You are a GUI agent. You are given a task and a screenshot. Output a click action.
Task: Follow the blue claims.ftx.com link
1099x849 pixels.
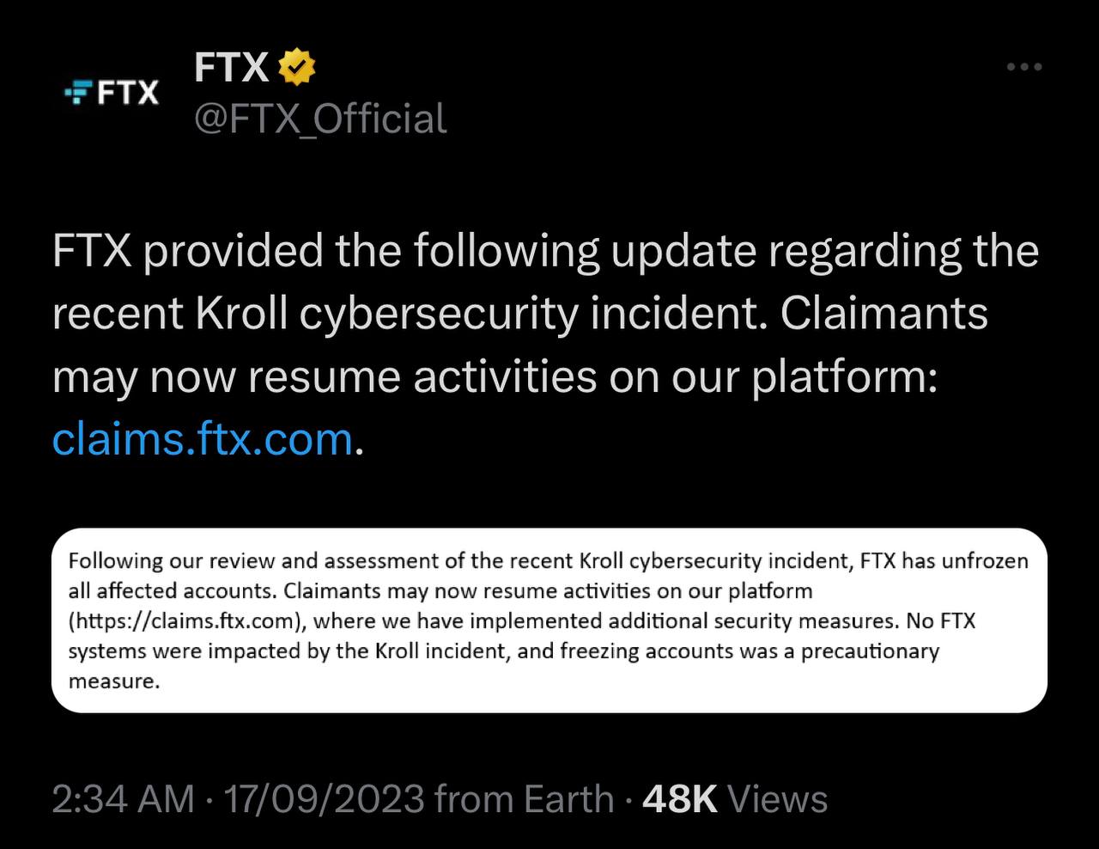pos(203,438)
